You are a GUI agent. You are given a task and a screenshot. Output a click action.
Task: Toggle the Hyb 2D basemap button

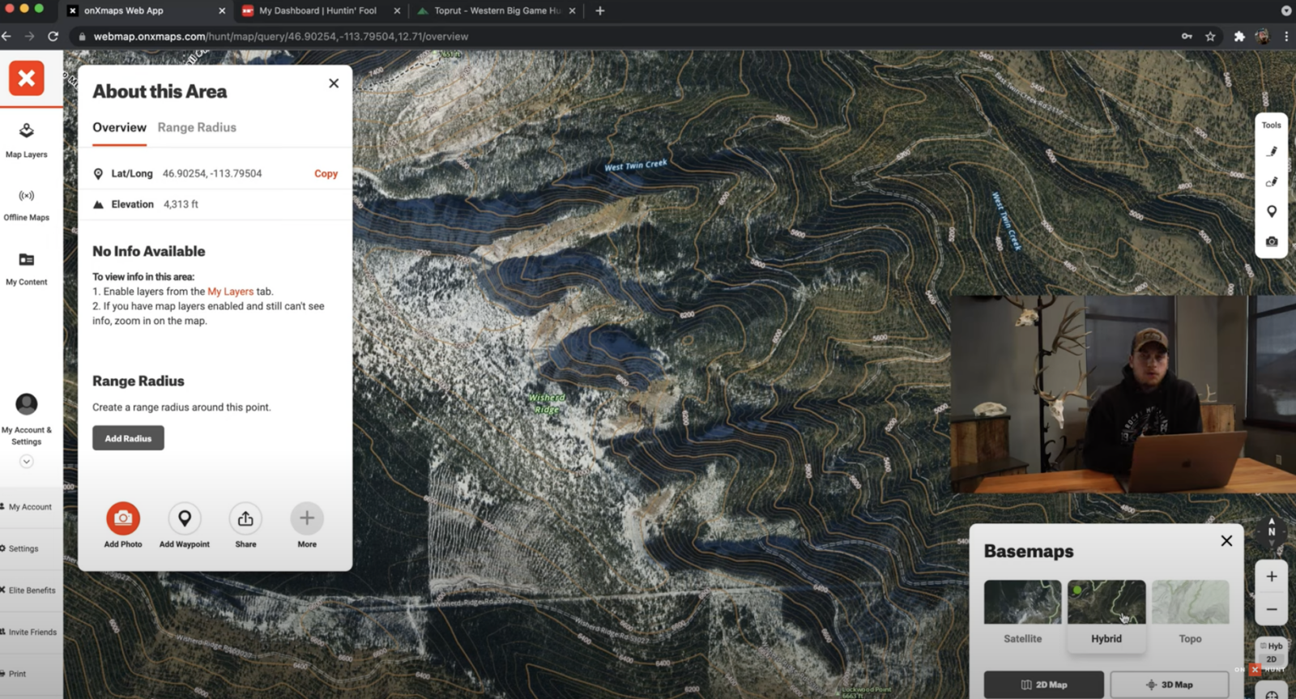coord(1271,652)
